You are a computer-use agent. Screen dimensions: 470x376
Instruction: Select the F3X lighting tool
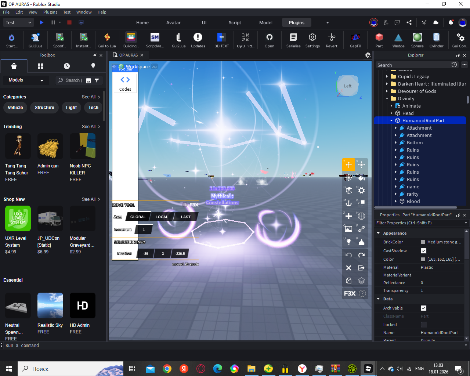click(348, 242)
